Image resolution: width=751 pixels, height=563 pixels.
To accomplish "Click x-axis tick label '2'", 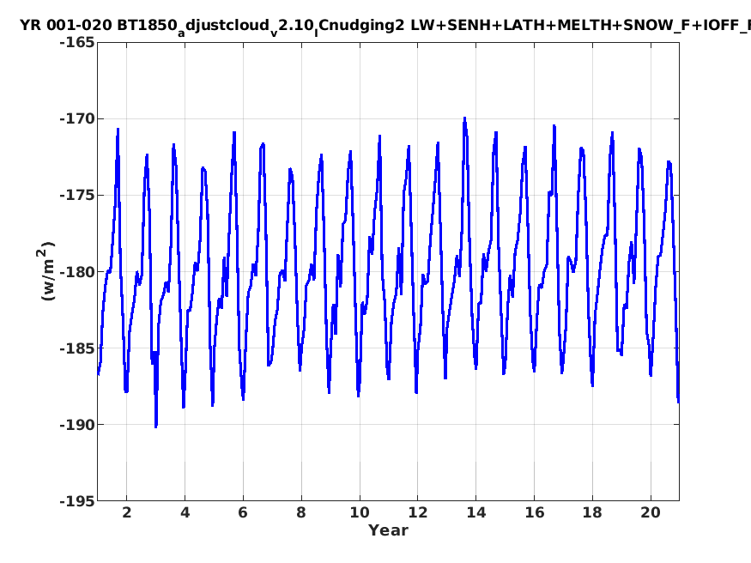I will point(126,512).
